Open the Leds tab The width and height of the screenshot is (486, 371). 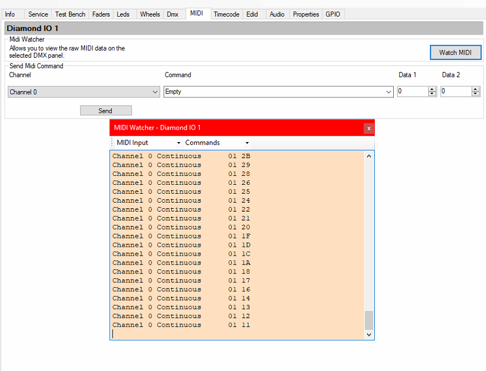123,14
